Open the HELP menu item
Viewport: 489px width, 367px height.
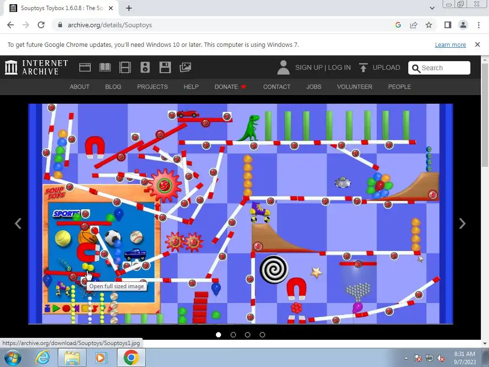tap(191, 87)
